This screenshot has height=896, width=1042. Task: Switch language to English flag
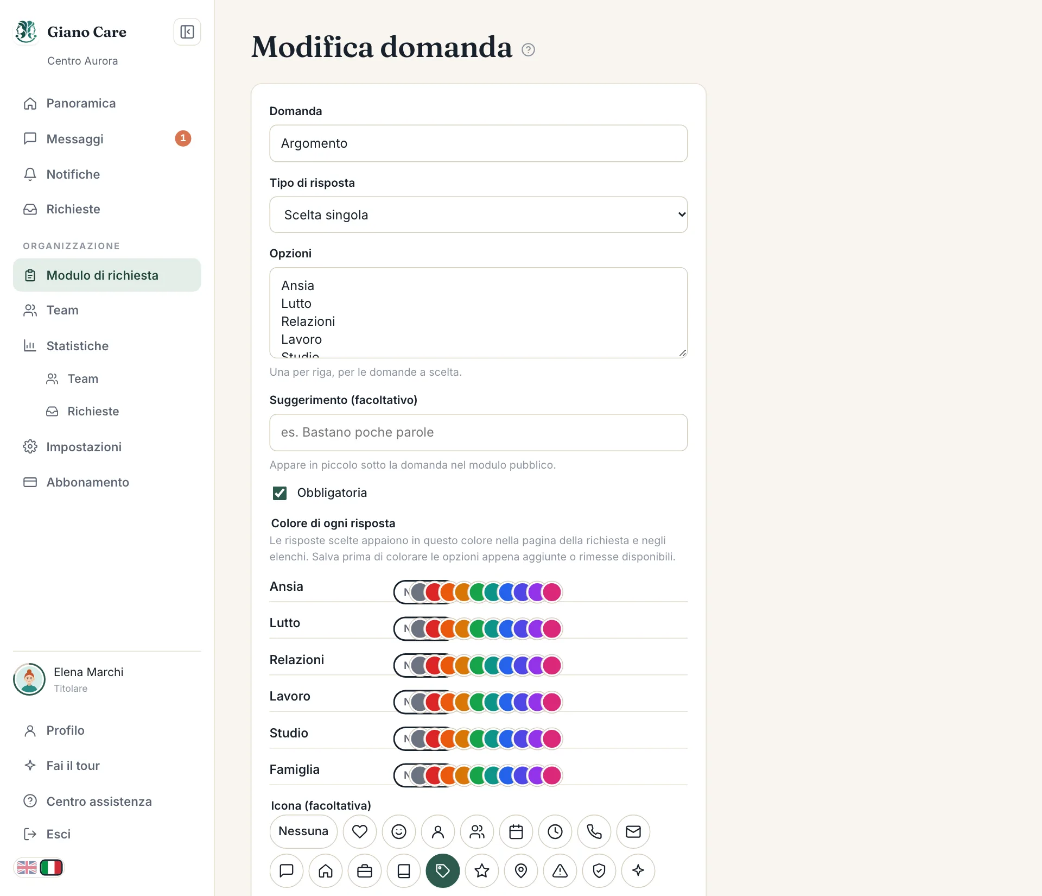click(27, 868)
